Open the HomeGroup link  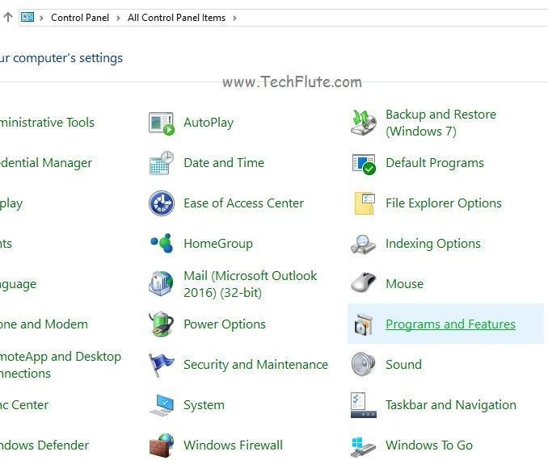coord(218,244)
